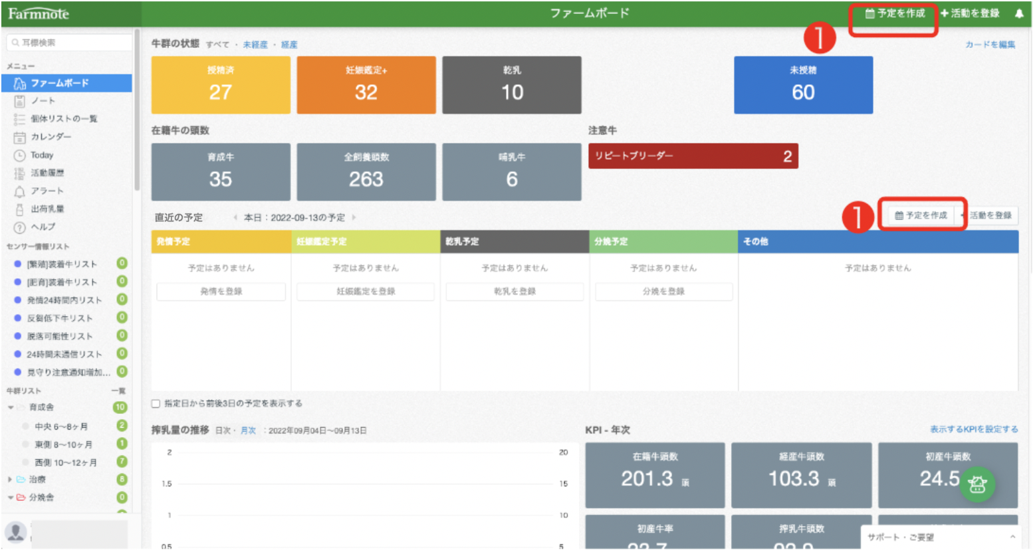Click the カードを編集 link
The image size is (1033, 550).
click(990, 45)
